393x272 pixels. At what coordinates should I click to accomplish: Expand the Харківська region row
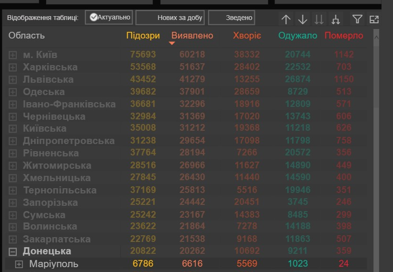pyautogui.click(x=13, y=68)
